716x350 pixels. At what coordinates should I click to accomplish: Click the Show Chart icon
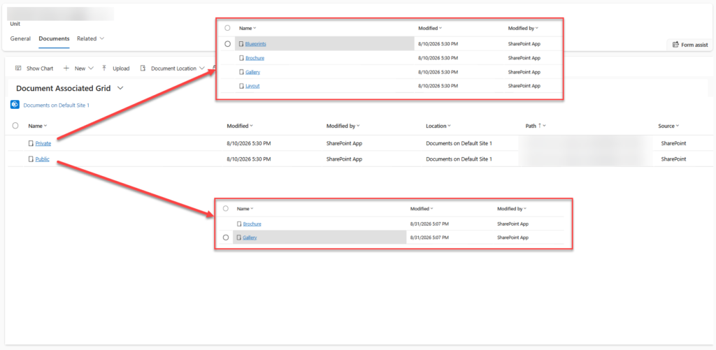click(x=18, y=68)
